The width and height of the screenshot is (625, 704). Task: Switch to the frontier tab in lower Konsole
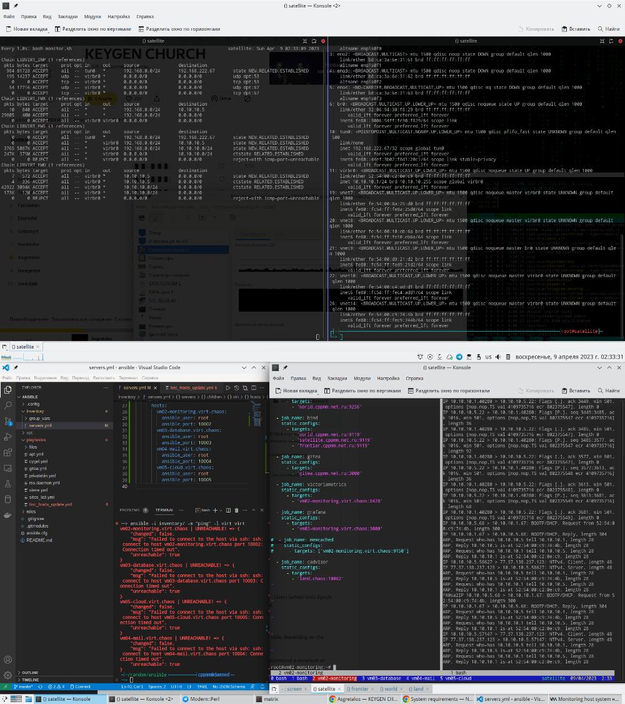coord(360,689)
